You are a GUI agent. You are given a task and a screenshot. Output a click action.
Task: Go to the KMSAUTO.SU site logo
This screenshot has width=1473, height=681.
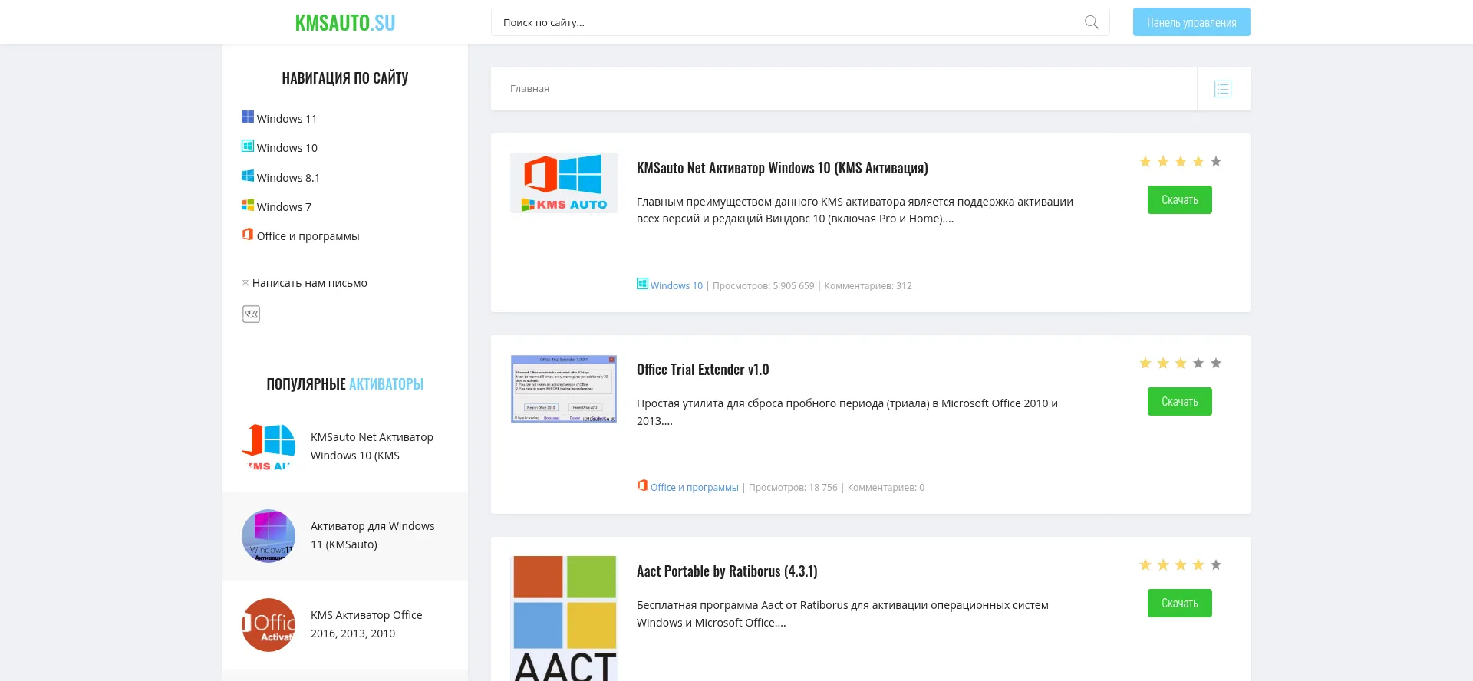point(345,23)
